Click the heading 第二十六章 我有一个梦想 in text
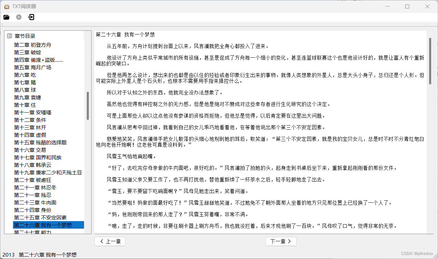Viewport: 438px width, 259px height. tap(125, 35)
